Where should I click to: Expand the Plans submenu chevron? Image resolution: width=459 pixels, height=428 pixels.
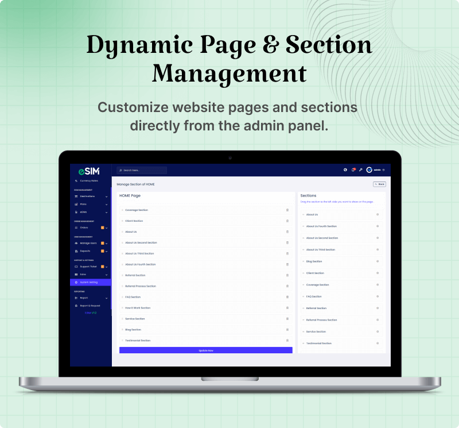[x=107, y=204]
